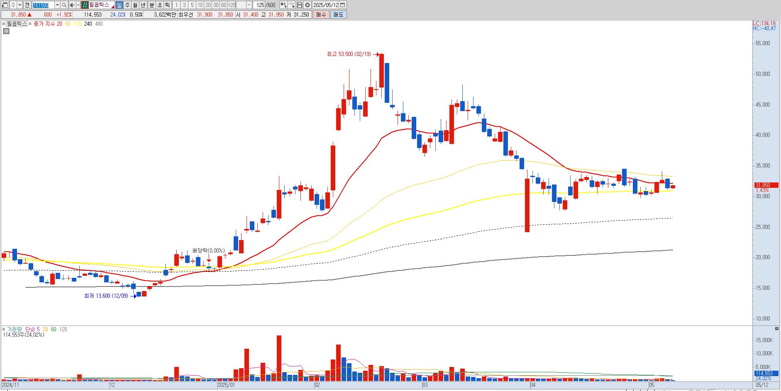Expand the custom interval dropdown after 120

point(249,5)
